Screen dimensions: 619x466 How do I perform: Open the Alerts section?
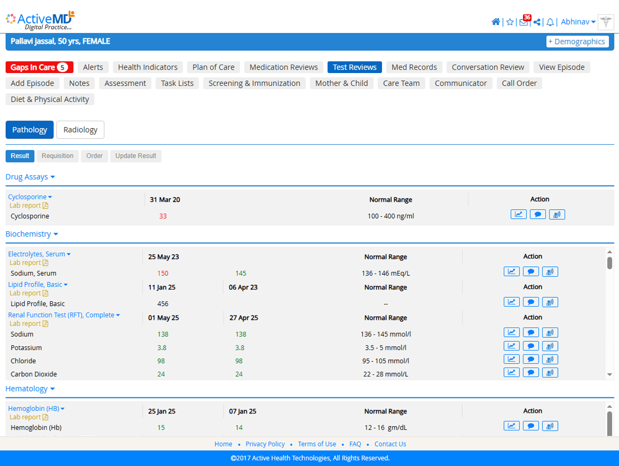pyautogui.click(x=93, y=67)
